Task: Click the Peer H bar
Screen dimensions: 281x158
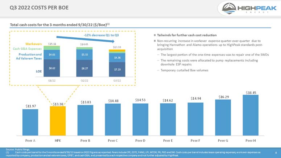Action: point(251,115)
